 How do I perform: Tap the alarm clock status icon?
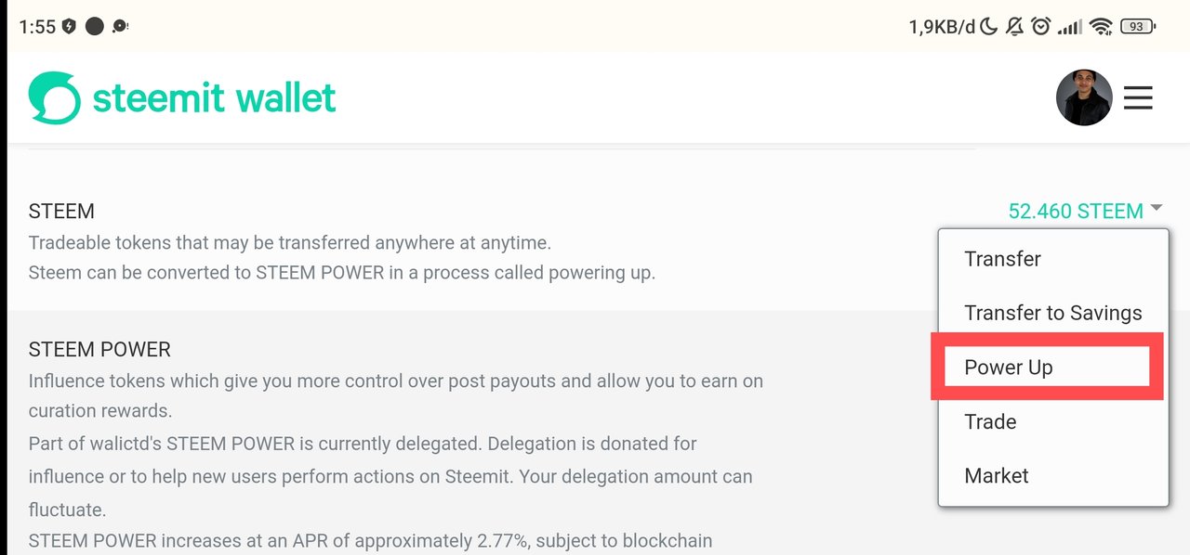coord(1041,27)
